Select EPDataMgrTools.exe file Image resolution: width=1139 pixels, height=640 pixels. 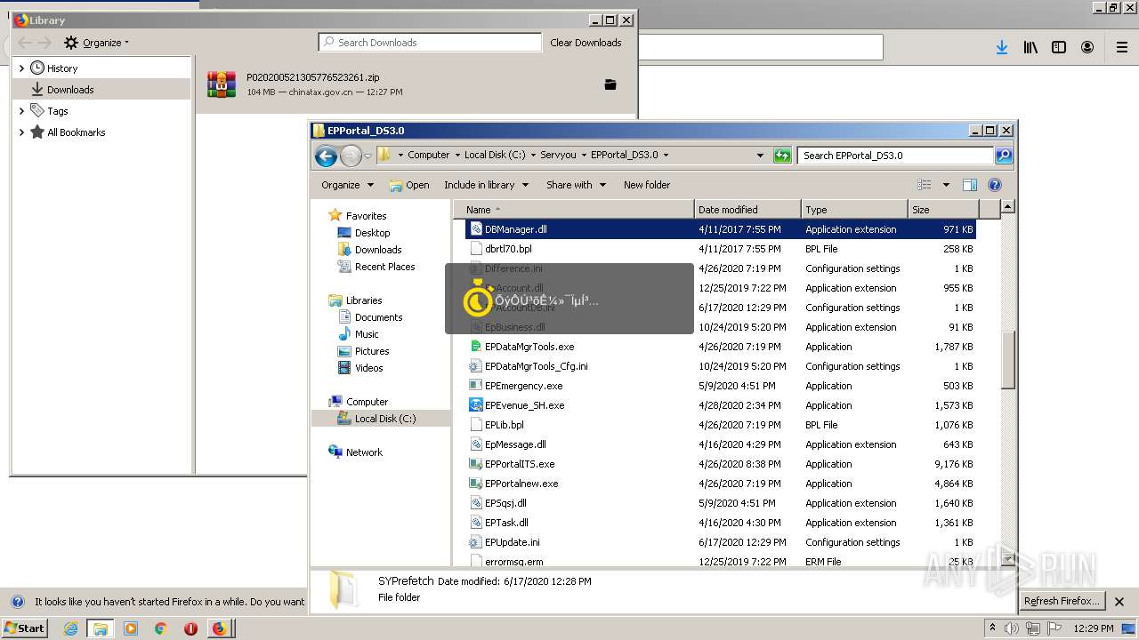coord(721,347)
